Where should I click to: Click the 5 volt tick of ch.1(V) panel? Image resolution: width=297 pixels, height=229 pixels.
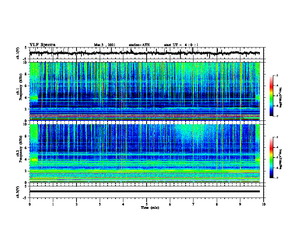[x=25, y=48]
